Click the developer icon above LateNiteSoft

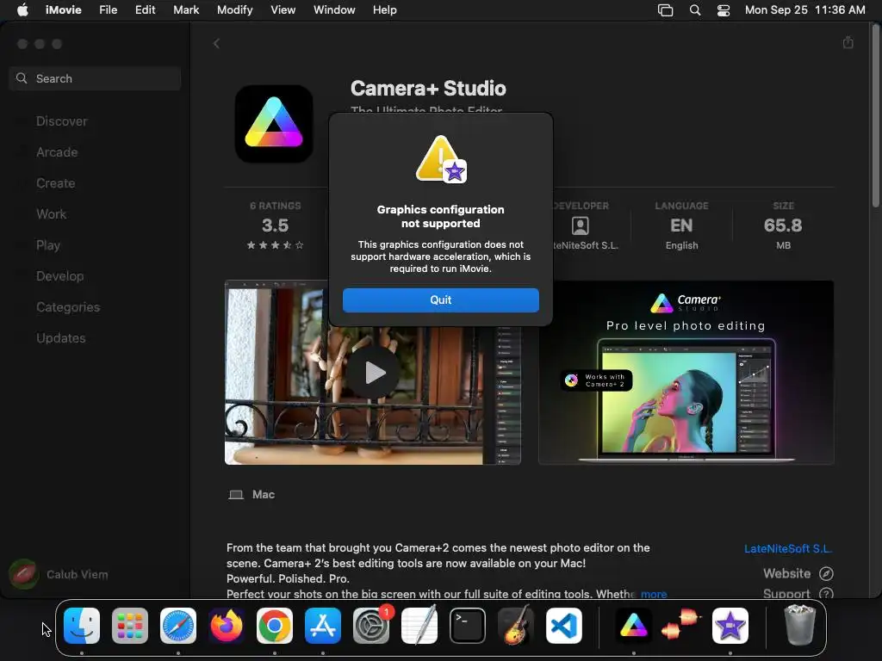(580, 226)
